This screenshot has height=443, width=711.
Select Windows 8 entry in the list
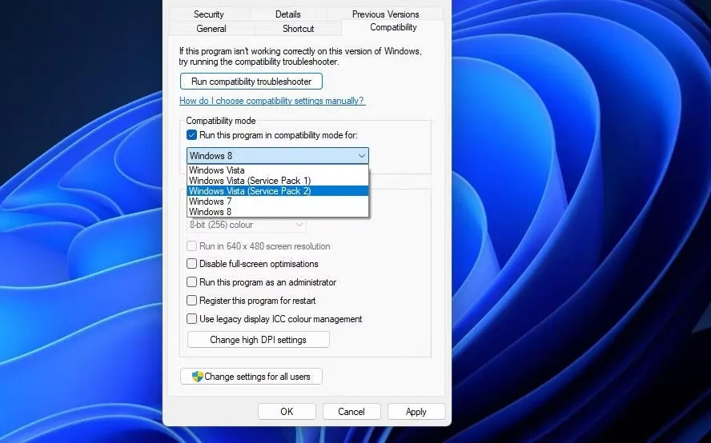click(x=278, y=212)
